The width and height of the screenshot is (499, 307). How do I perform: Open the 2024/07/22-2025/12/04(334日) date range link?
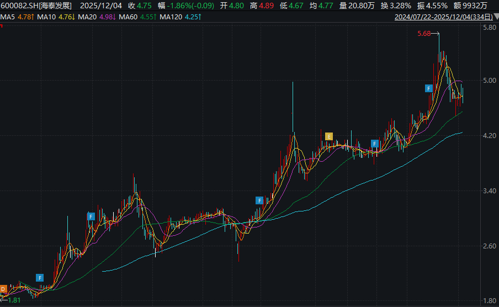tap(442, 17)
